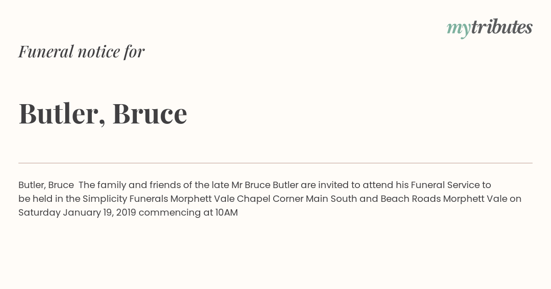Click the word "Funeral" in italic heading
The width and height of the screenshot is (551, 289).
click(46, 51)
